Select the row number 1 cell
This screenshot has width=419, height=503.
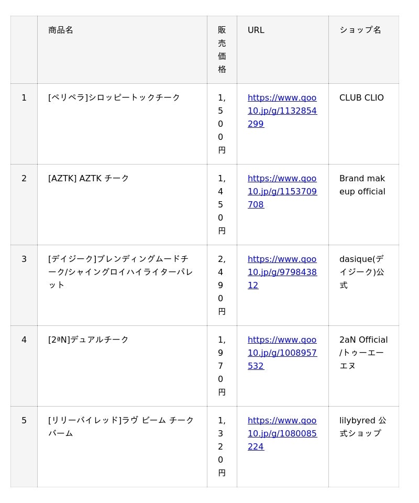click(x=24, y=97)
